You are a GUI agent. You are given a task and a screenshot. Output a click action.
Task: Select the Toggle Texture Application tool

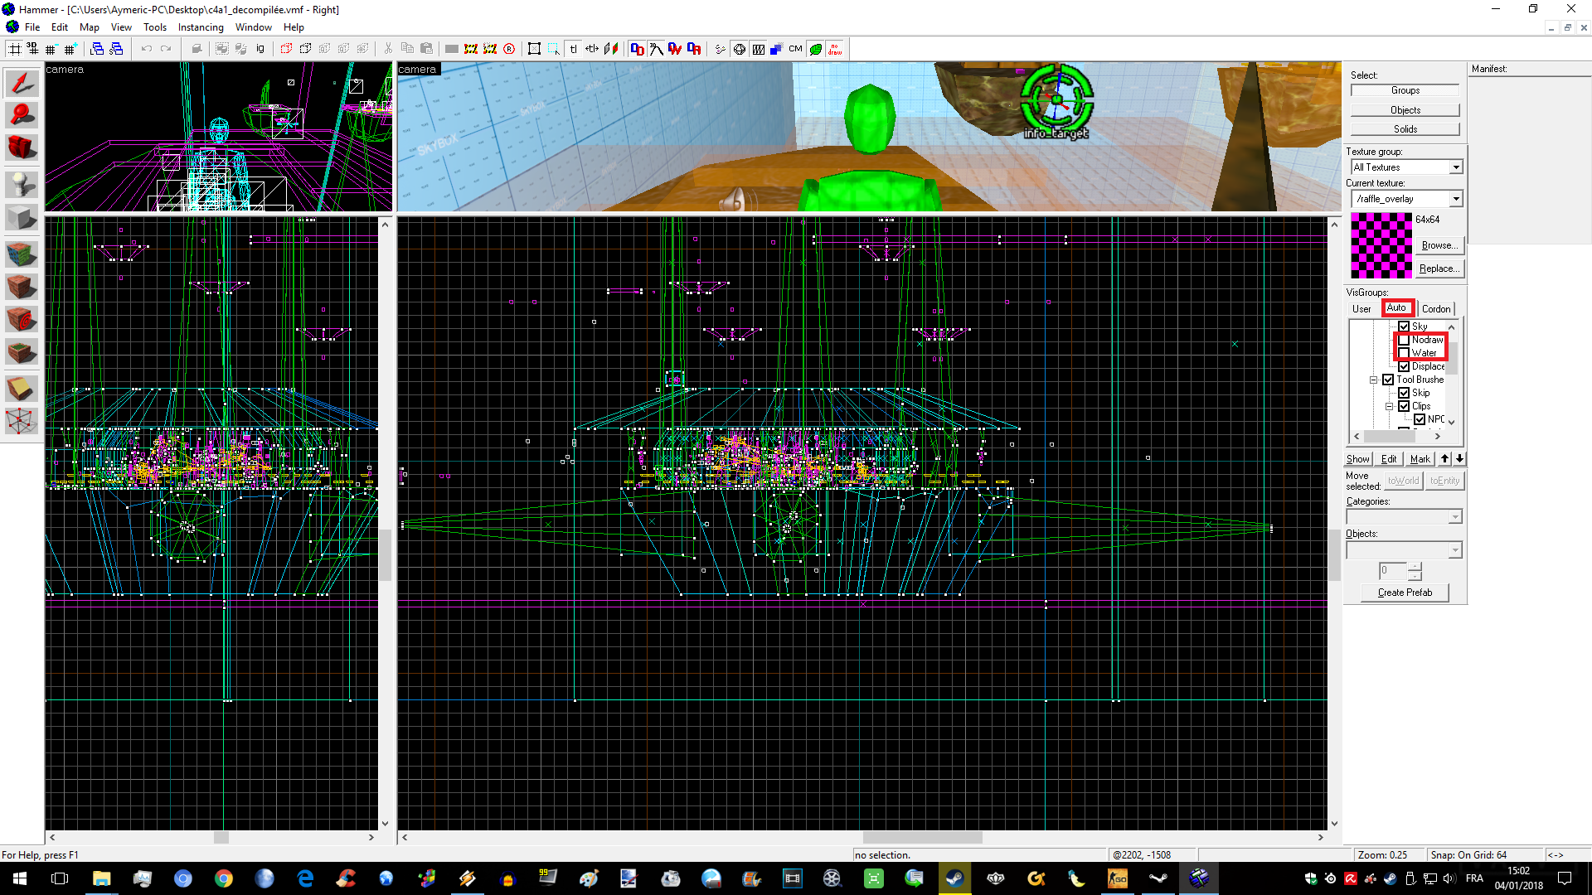[22, 254]
